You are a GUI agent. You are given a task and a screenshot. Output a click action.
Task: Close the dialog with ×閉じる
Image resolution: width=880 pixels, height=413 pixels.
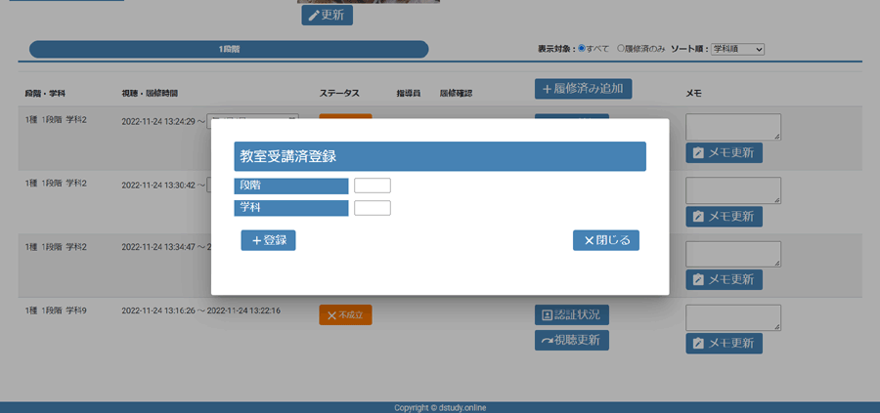click(x=605, y=240)
